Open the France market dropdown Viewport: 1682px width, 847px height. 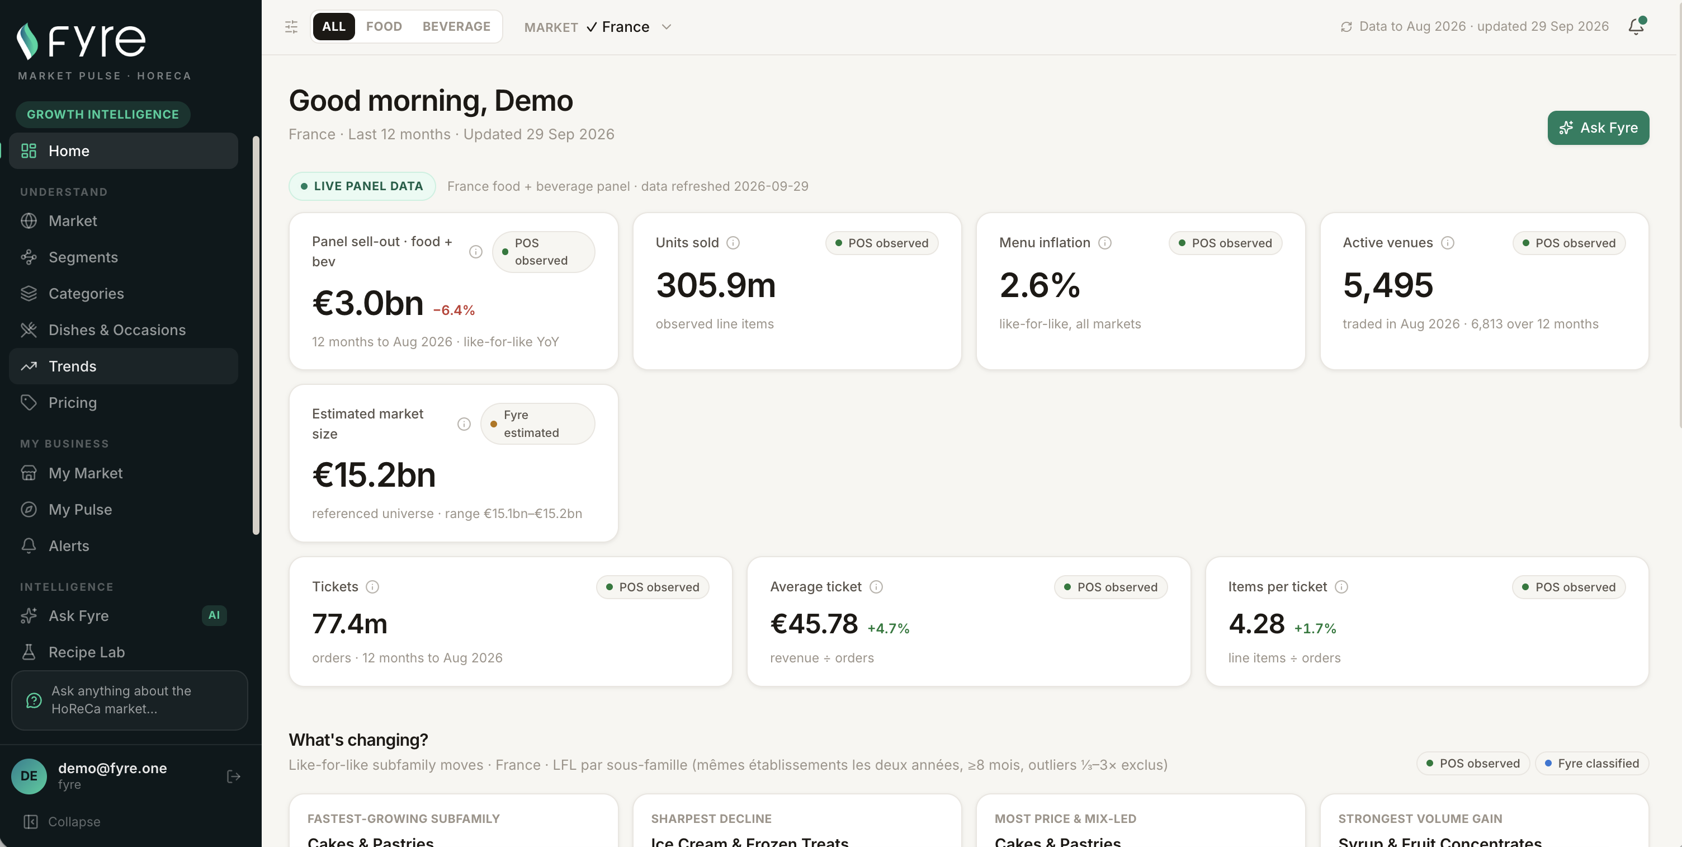click(630, 27)
